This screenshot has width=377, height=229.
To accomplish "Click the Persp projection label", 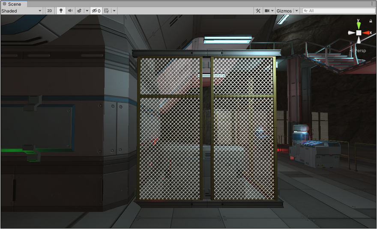I will [x=359, y=51].
